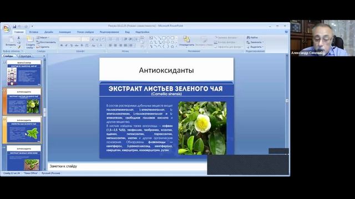Image resolution: width=355 pixels, height=199 pixels.
Task: Click Удалить to delete the slide
Action: coord(43,47)
